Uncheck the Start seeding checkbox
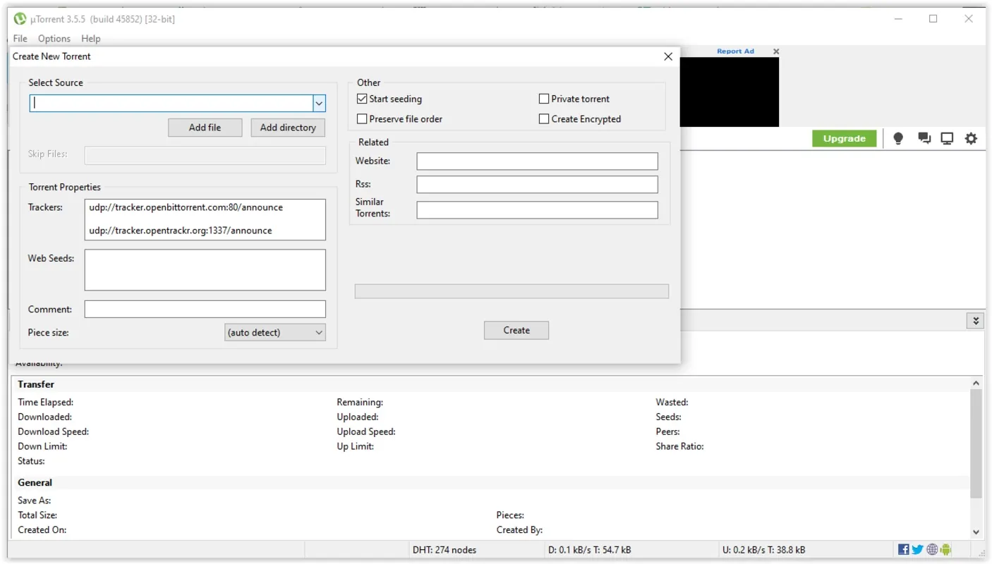The image size is (992, 564). point(362,99)
